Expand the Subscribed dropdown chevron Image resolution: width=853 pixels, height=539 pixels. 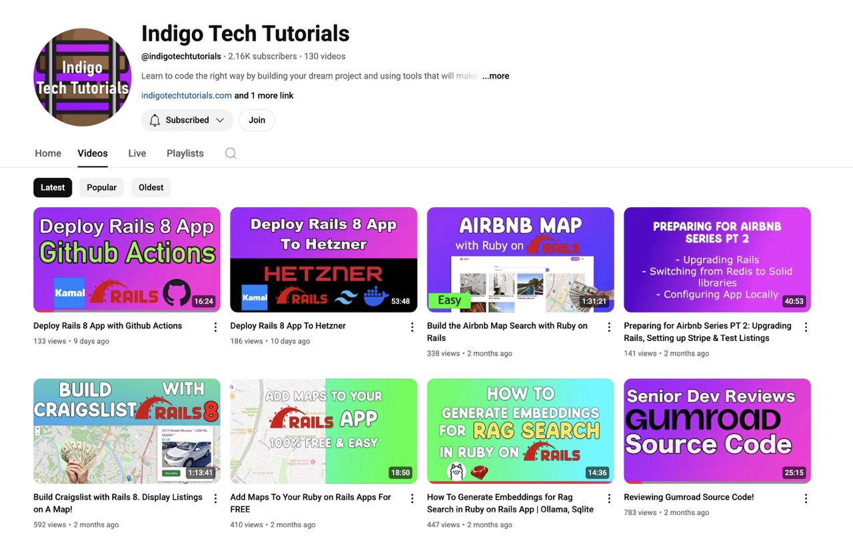220,120
